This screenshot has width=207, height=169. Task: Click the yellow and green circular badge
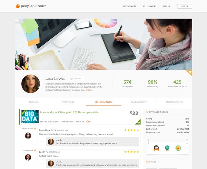point(178,148)
